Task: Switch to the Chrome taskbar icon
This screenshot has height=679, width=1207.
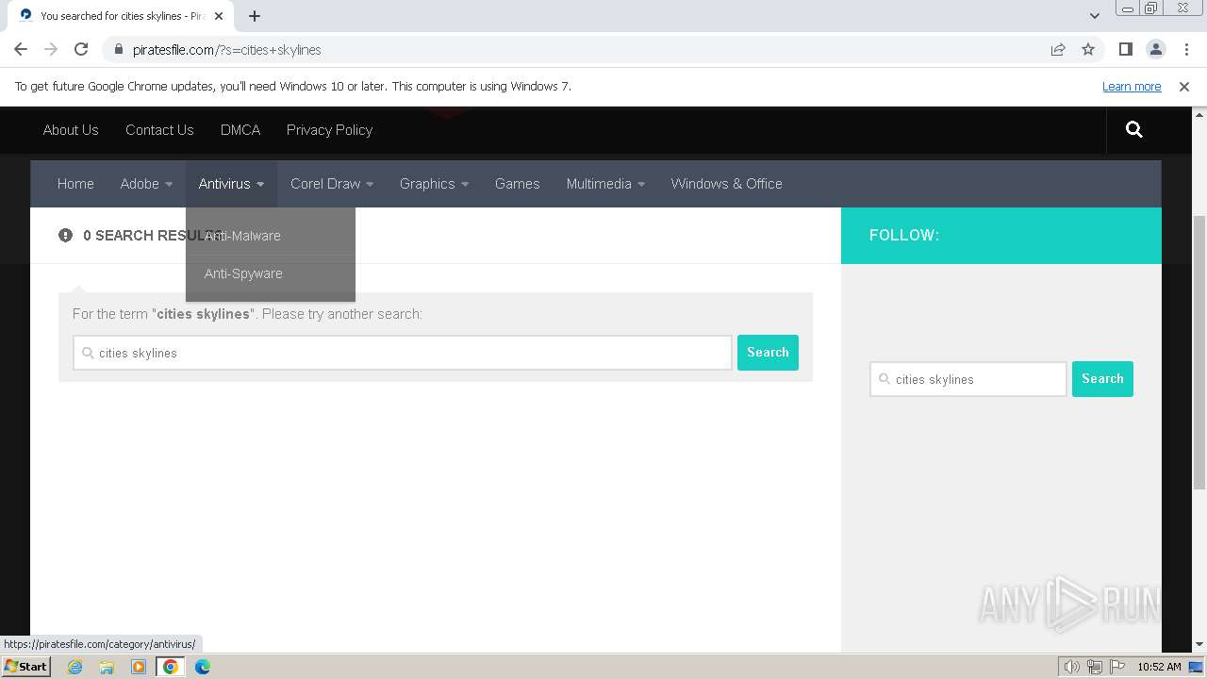Action: 171,667
